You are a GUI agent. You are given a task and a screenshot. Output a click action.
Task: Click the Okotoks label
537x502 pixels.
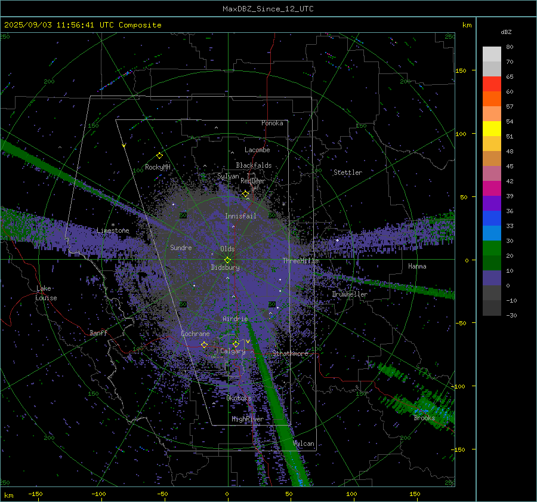(239, 398)
